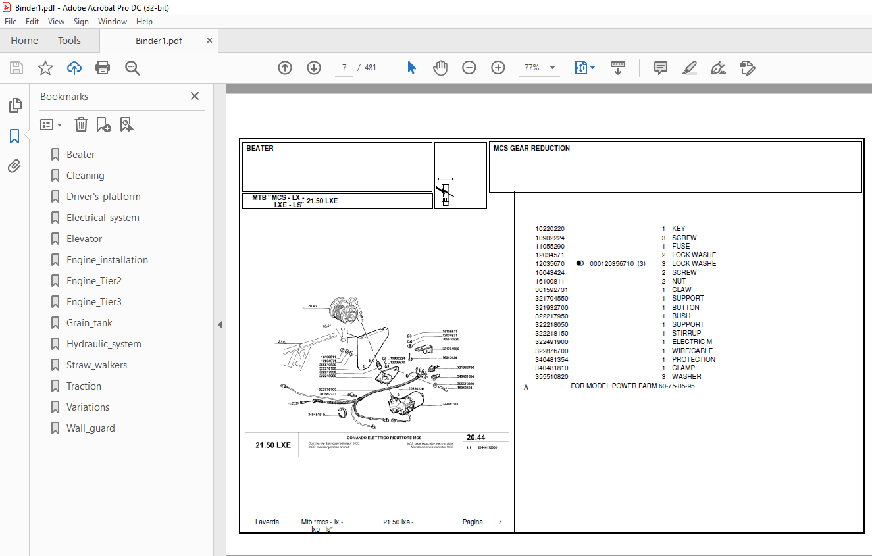Activate the Hand pan tool
Image resolution: width=872 pixels, height=556 pixels.
coord(440,68)
